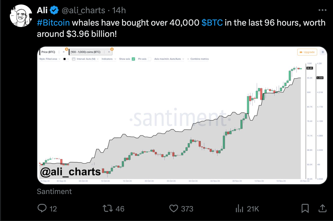Open the share icon on the tweet
This screenshot has width=333, height=221.
(x=323, y=209)
